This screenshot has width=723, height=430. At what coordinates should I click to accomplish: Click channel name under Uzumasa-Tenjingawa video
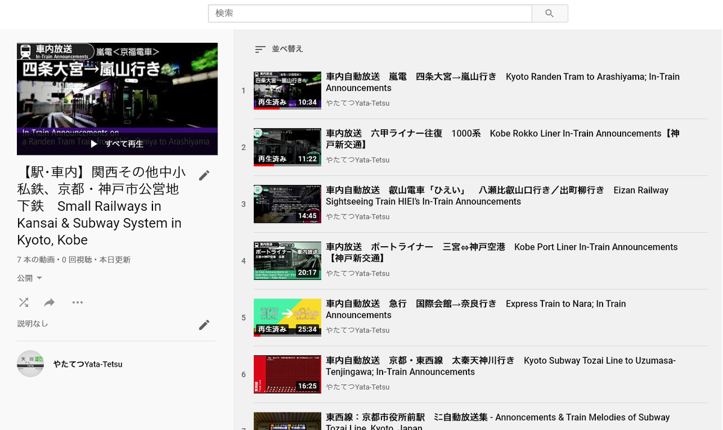point(358,387)
